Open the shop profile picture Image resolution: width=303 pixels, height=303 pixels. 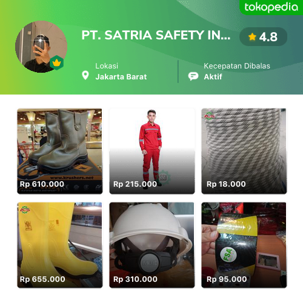[41, 47]
